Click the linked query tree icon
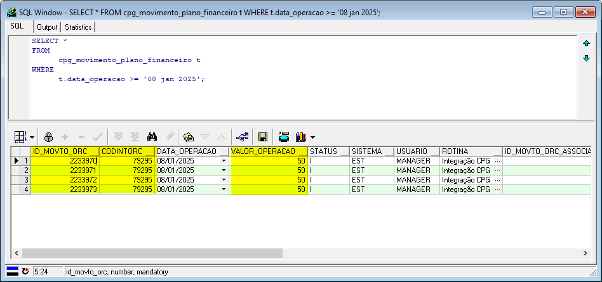 pos(243,136)
